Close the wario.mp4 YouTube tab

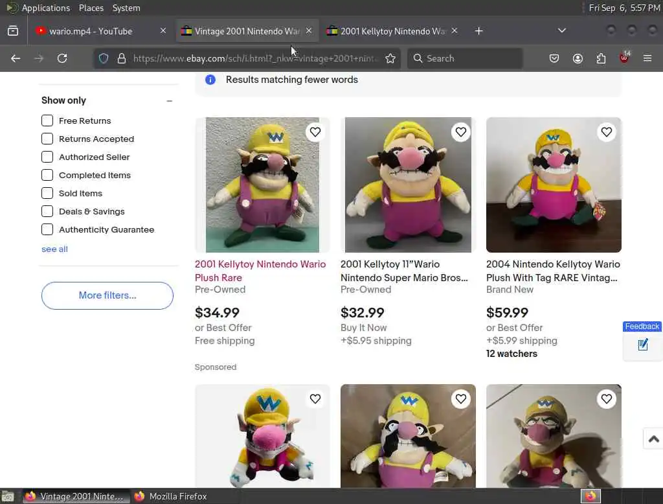coord(163,31)
